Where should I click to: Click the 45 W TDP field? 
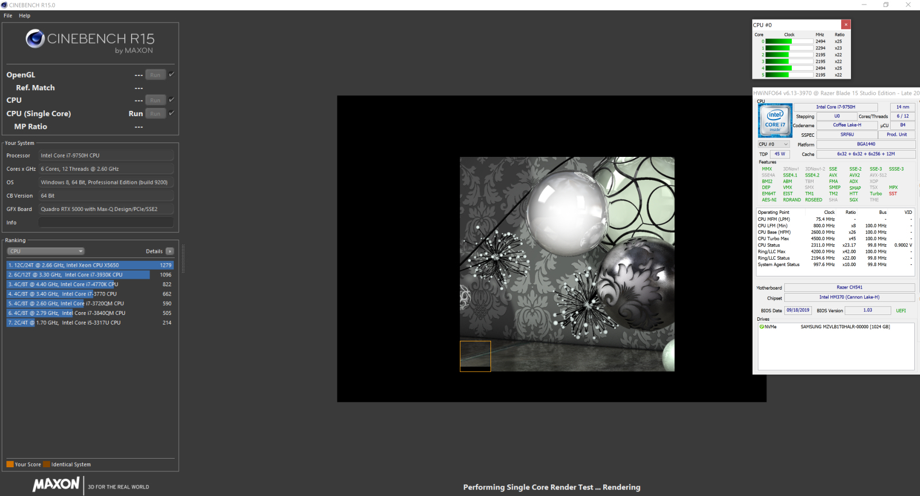pos(780,154)
